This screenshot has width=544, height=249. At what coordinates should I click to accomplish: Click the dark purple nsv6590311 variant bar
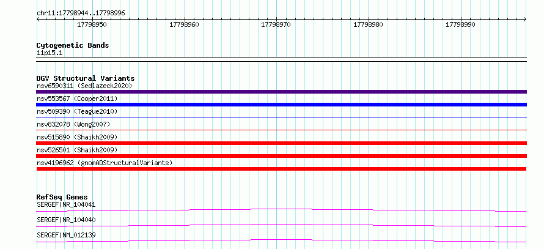click(281, 92)
